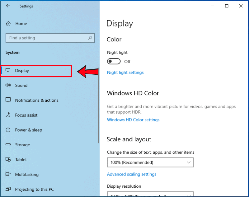Expand the Display resolution dropdown

coord(150,195)
